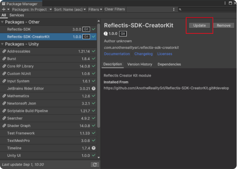Open the Licenses link
This screenshot has width=237, height=169.
pyautogui.click(x=165, y=54)
